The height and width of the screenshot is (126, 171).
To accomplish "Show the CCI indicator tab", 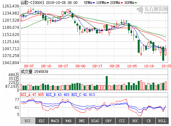I will tap(122, 121).
